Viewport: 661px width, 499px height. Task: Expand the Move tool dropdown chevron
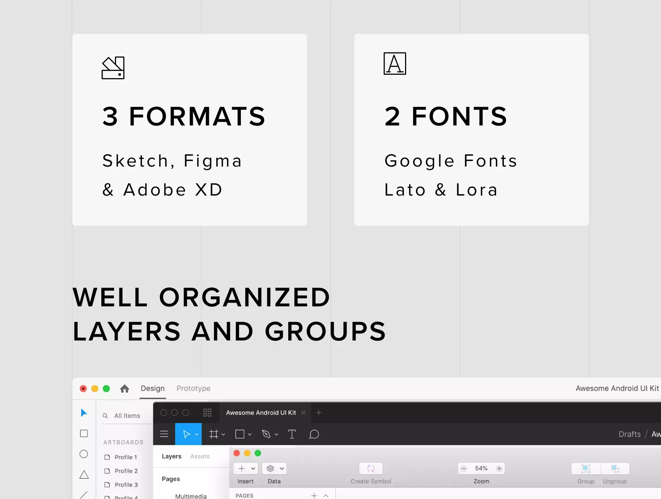(197, 434)
